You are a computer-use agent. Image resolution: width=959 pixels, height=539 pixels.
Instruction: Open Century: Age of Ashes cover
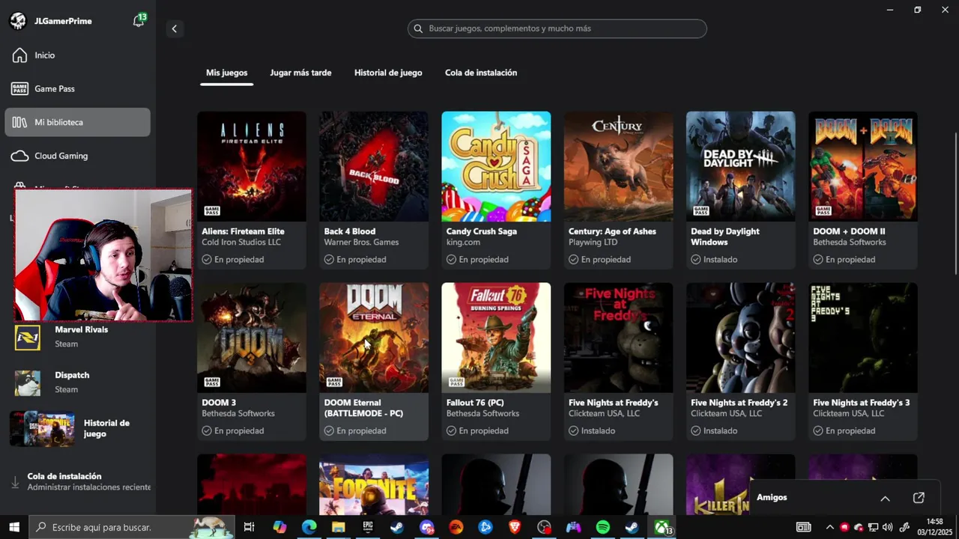pos(618,166)
